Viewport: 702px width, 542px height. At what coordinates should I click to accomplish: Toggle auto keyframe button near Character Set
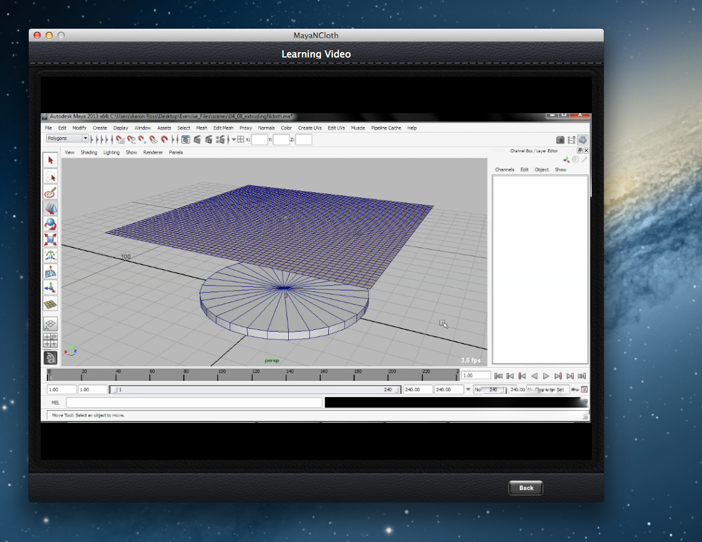[574, 390]
